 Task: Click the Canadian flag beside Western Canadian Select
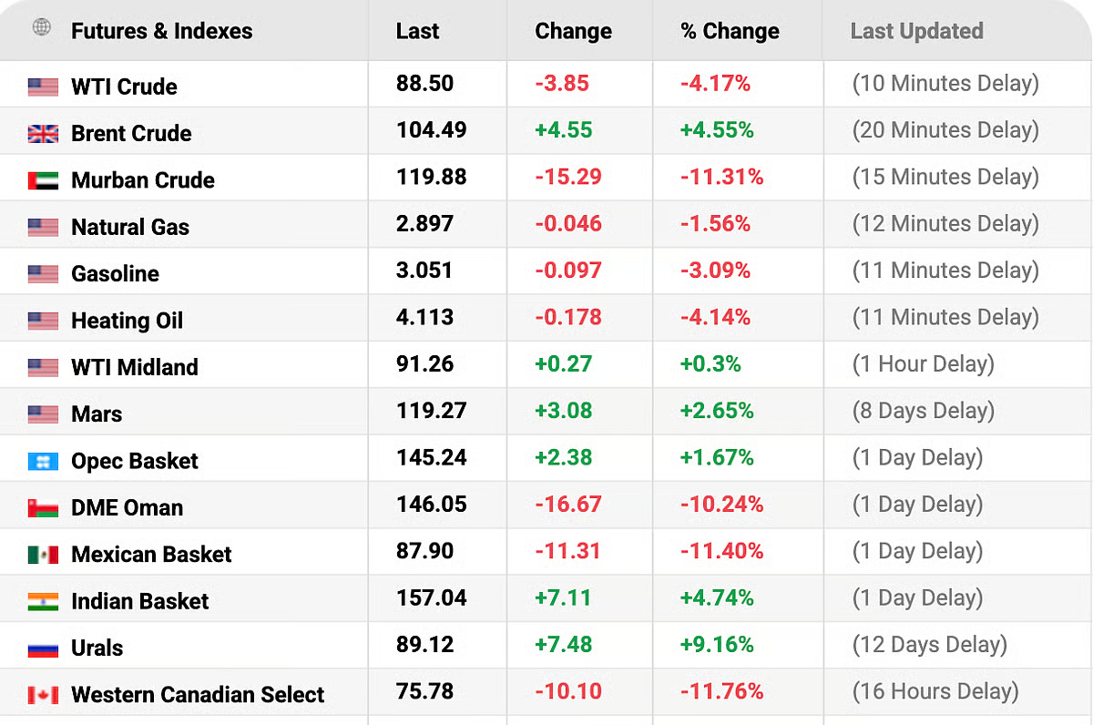pos(43,695)
